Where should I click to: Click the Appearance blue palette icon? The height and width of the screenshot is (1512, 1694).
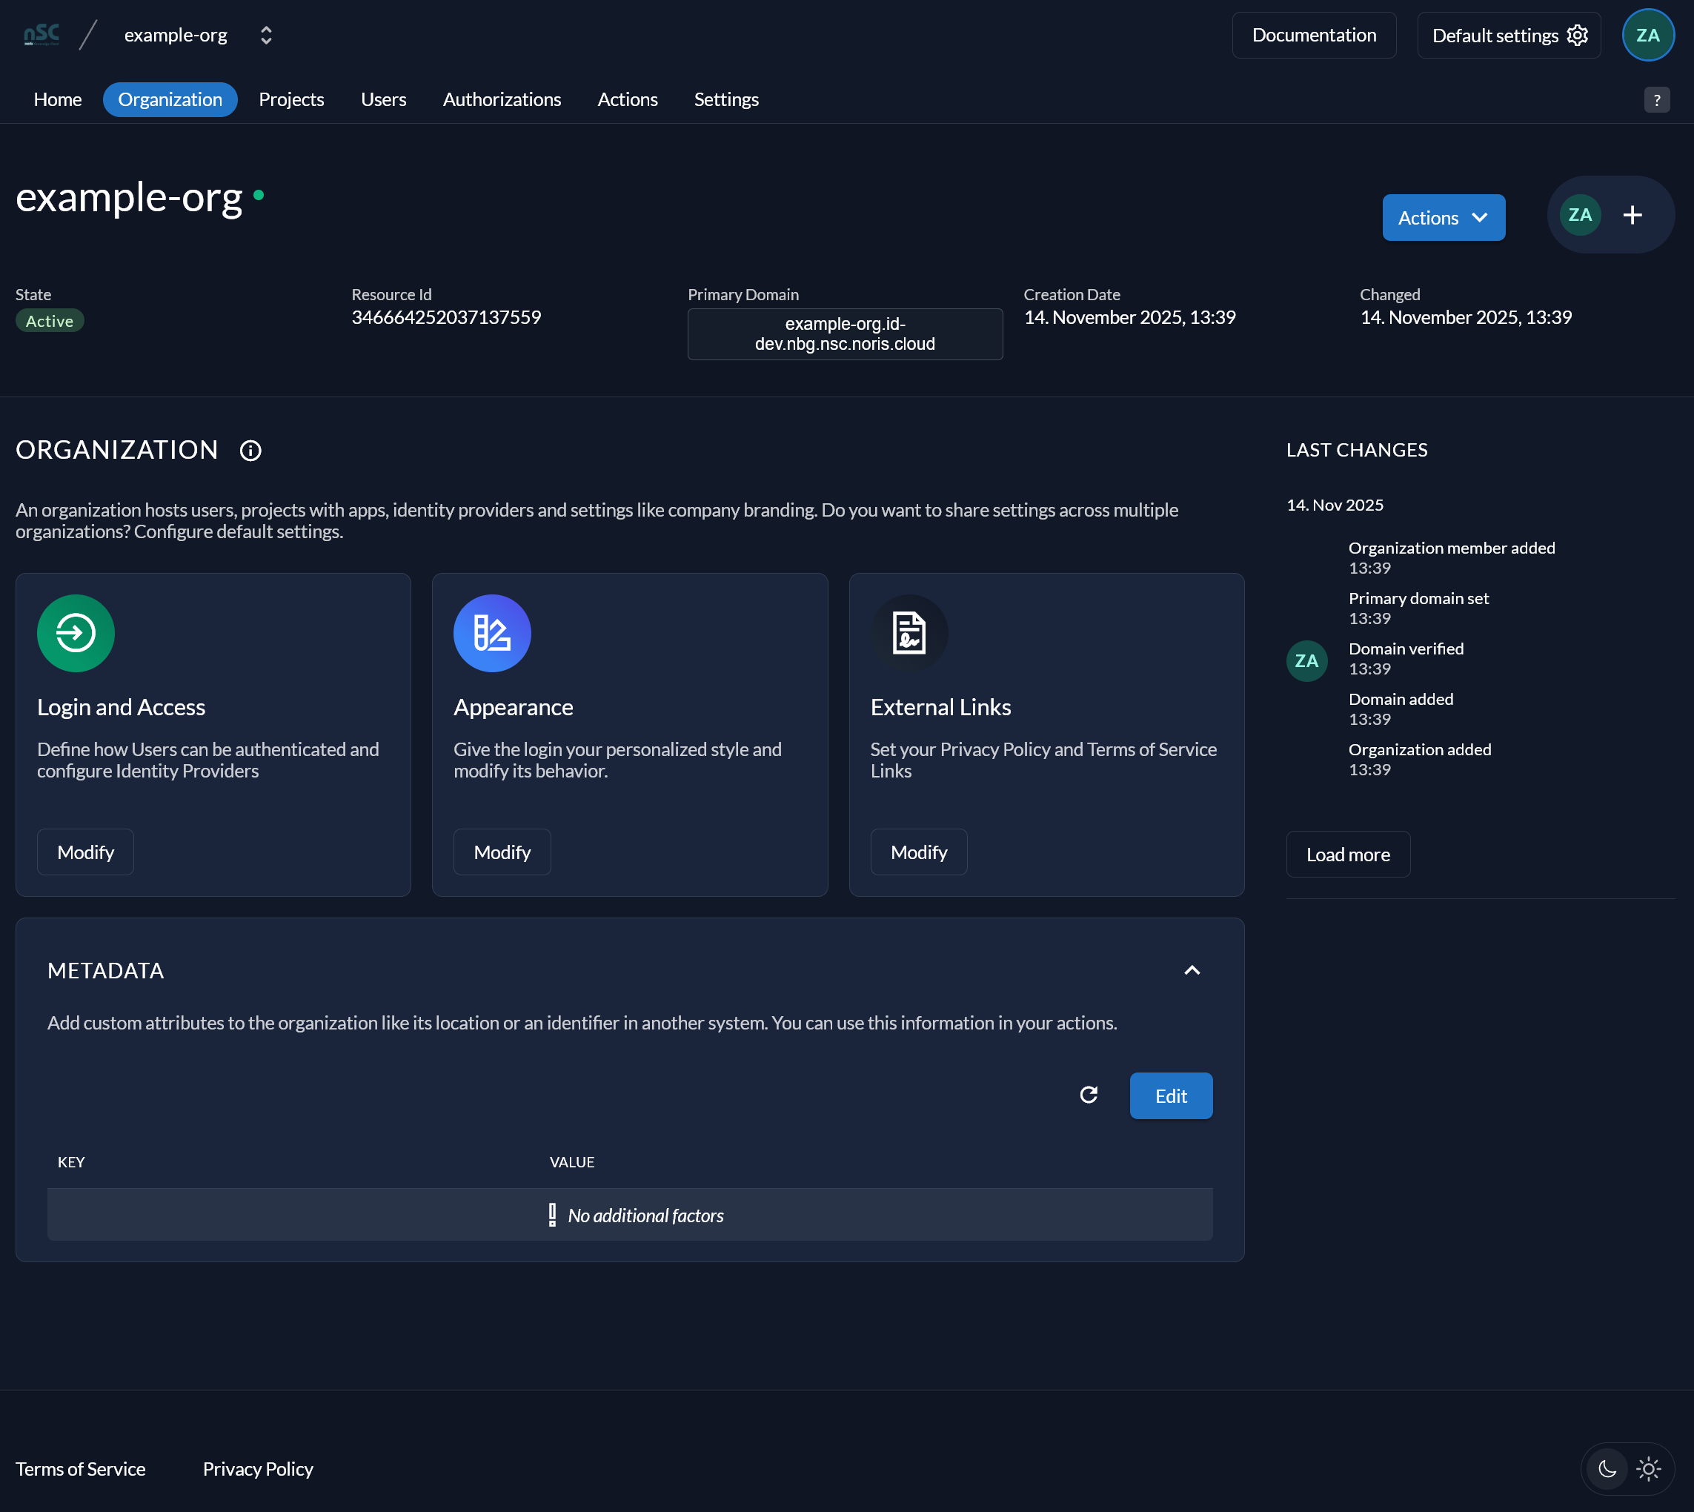coord(491,633)
